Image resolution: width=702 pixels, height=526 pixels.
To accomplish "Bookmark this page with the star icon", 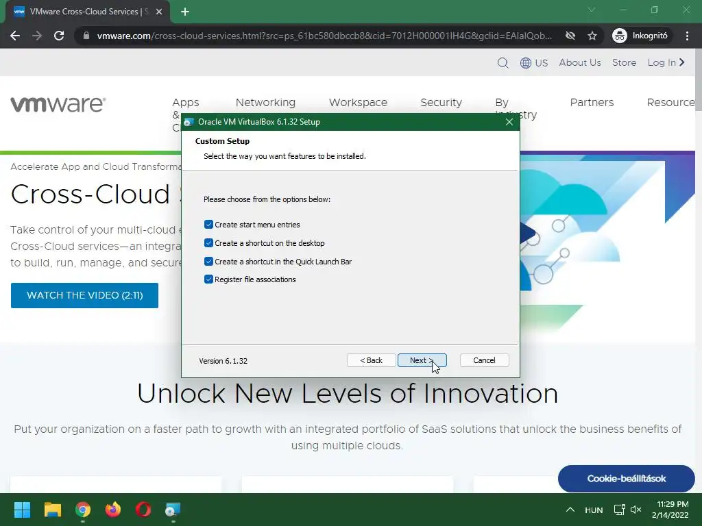I will coord(592,36).
